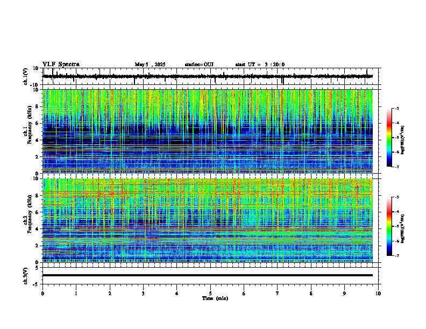Viewport: 426px width, 329px height.
Task: Click the "-3" value atop ch.1 color bar
Action: coord(396,108)
